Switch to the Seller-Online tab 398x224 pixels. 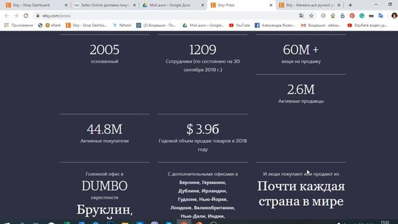click(104, 5)
